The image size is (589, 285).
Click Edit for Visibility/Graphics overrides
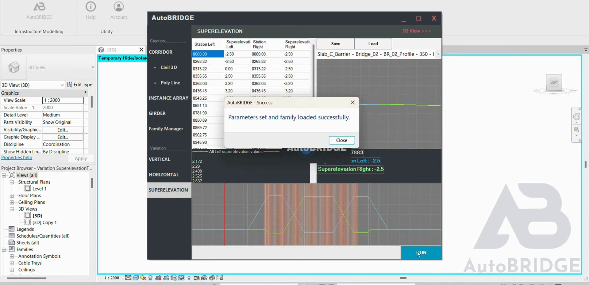[x=63, y=130]
